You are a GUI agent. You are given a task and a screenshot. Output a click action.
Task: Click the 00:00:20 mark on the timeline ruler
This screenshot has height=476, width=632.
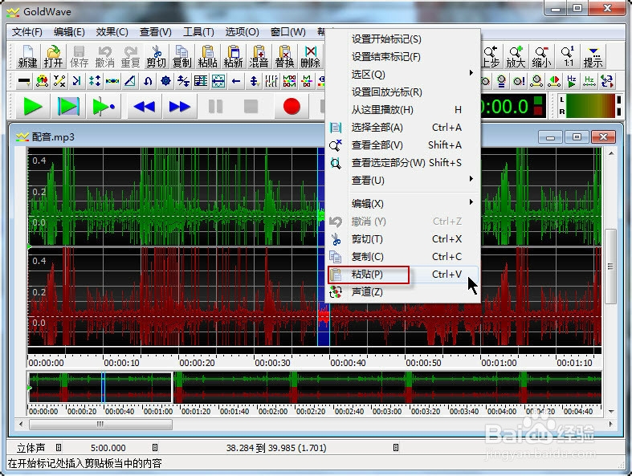[x=197, y=363]
